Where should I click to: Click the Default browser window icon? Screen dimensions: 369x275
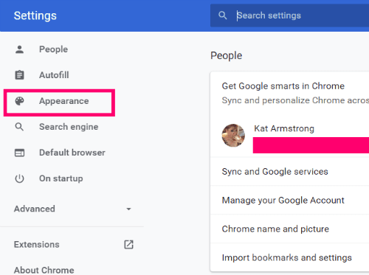coord(19,153)
